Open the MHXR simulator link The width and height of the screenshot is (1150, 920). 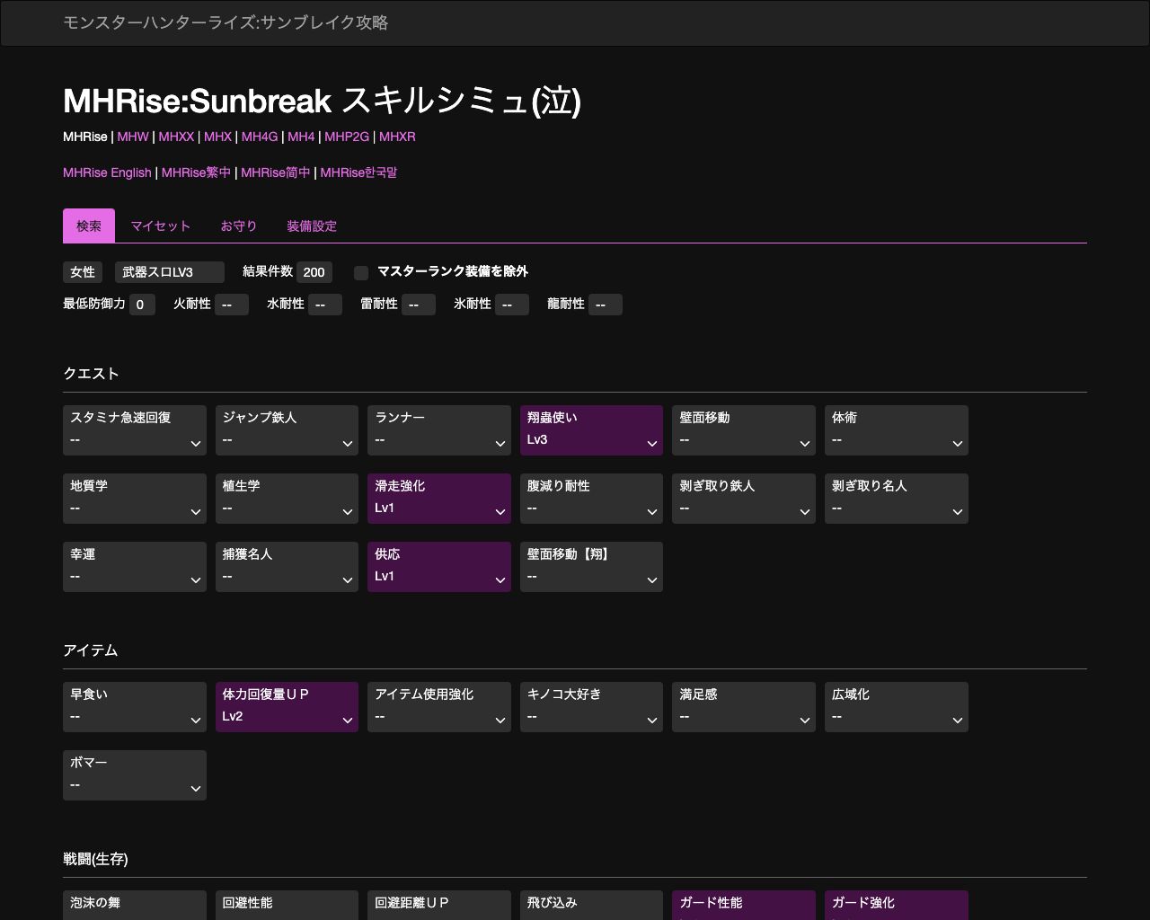tap(397, 137)
